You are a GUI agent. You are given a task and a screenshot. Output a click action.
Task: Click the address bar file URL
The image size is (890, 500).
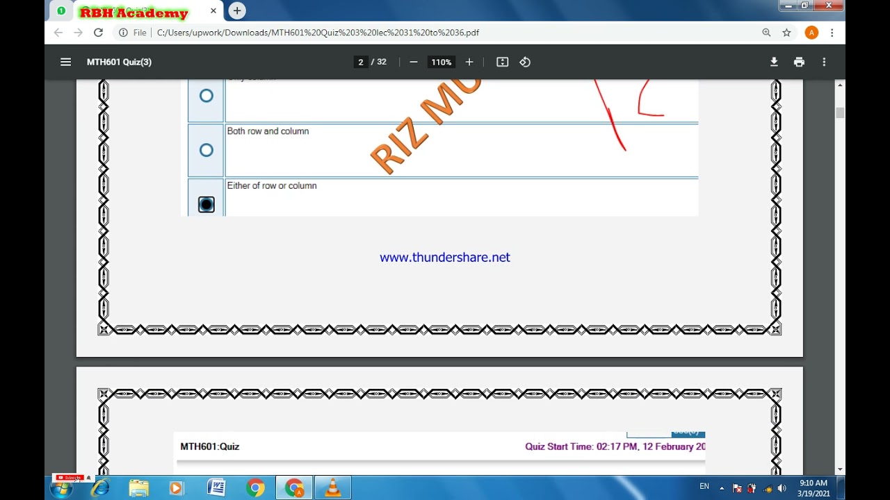tap(318, 33)
